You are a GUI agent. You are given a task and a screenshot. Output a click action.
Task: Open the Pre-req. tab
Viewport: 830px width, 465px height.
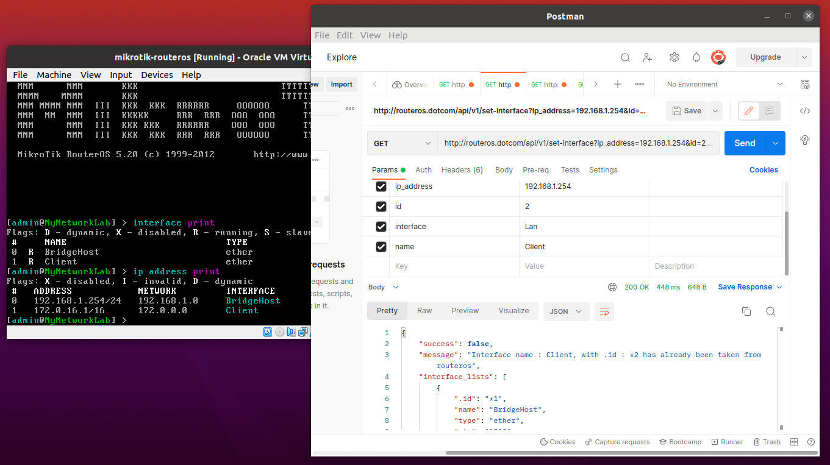[537, 170]
